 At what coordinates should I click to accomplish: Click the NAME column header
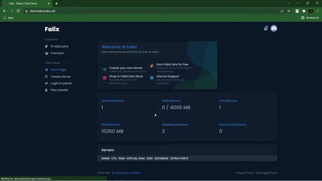click(105, 158)
